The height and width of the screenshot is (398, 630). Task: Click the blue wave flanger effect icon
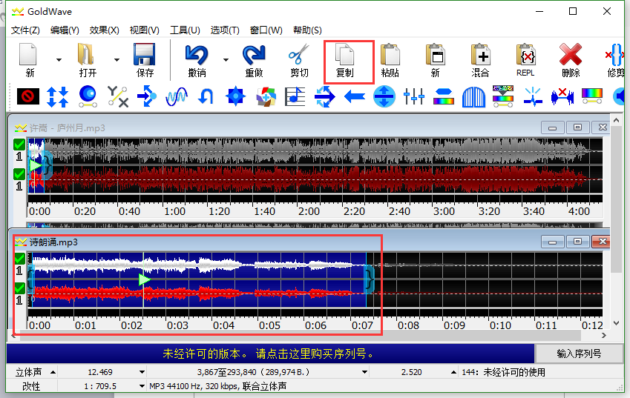coord(177,96)
